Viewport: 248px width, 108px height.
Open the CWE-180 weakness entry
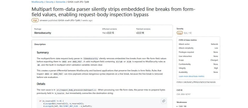183,106
